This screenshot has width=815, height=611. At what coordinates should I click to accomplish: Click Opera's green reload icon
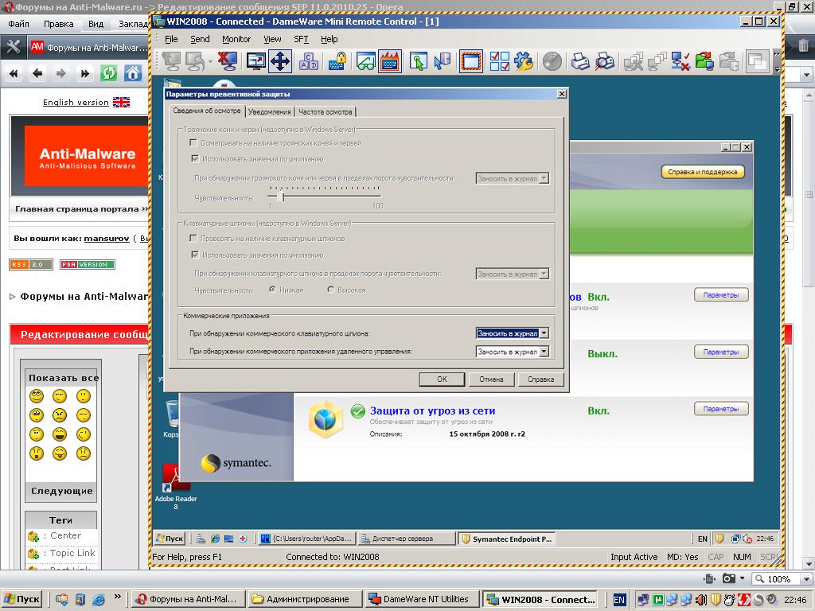click(108, 73)
